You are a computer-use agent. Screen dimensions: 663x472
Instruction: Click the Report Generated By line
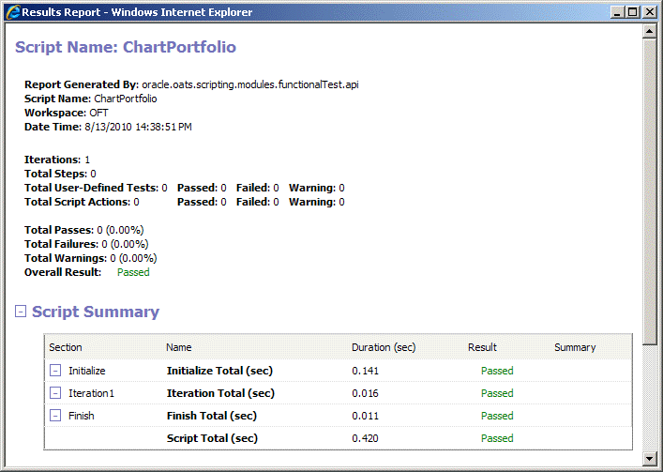click(x=191, y=84)
